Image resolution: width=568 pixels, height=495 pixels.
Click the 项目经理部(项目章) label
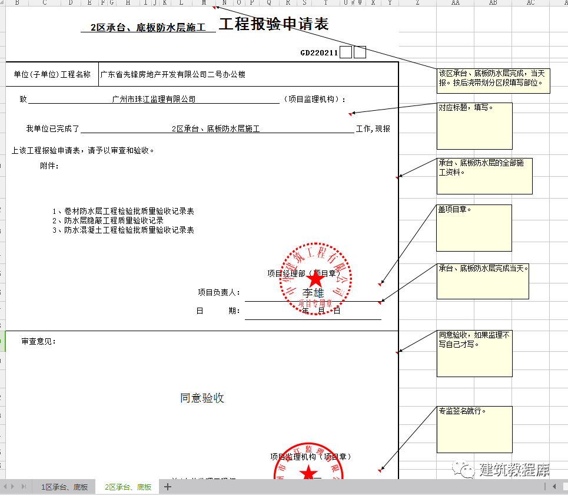coord(304,273)
